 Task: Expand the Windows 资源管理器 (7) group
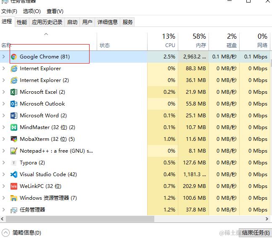coord(4,198)
